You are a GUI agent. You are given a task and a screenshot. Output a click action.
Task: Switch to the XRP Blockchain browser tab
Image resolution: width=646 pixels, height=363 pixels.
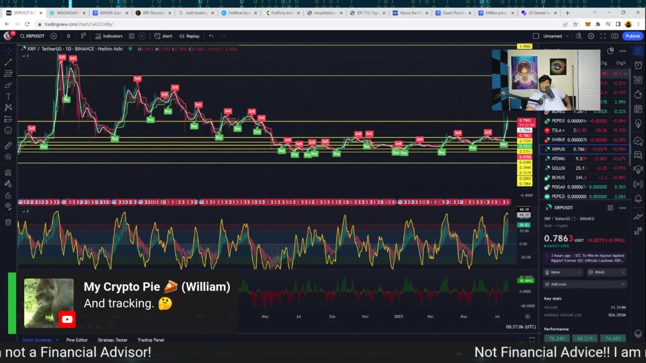[153, 13]
